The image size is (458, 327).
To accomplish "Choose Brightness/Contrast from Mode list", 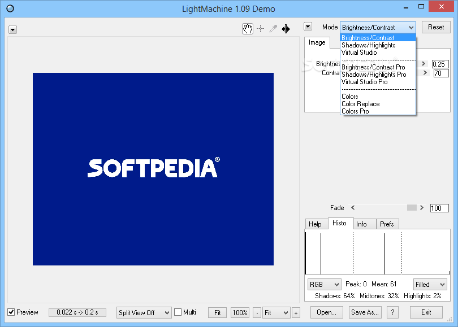I will coord(378,38).
